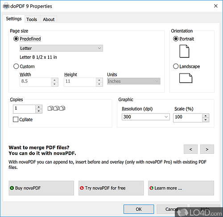This screenshot has height=217, width=223.
Task: Expand the Resolution dpi combo box
Action: [146, 117]
